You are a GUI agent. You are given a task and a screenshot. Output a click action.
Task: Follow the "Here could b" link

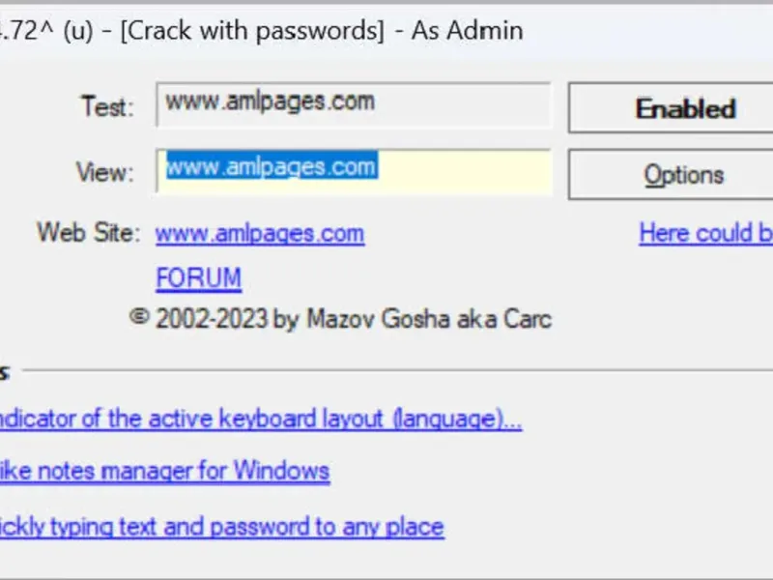click(x=705, y=233)
